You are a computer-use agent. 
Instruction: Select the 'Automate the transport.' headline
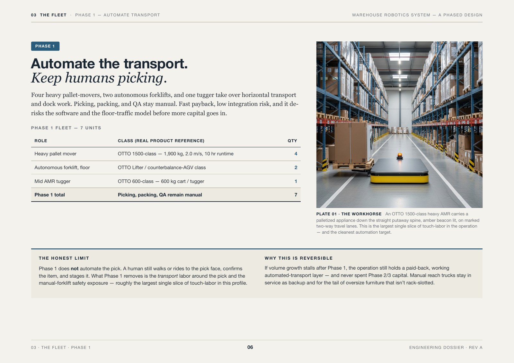click(109, 64)
